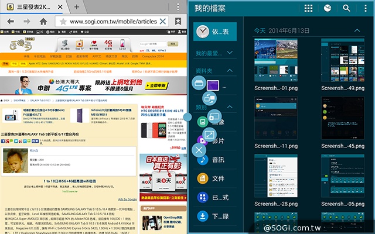
Task: Focus the sogi.com.tw address field
Action: pos(113,22)
